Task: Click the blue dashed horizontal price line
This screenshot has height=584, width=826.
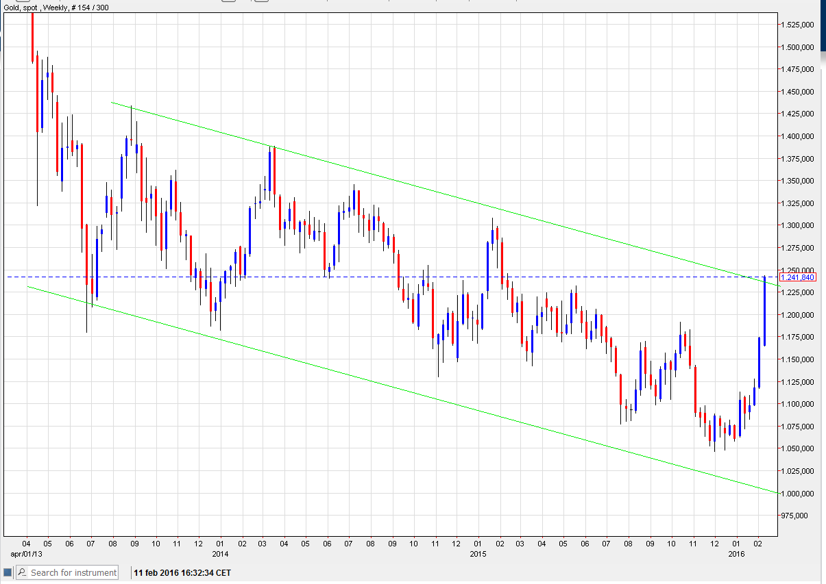Action: pos(548,277)
